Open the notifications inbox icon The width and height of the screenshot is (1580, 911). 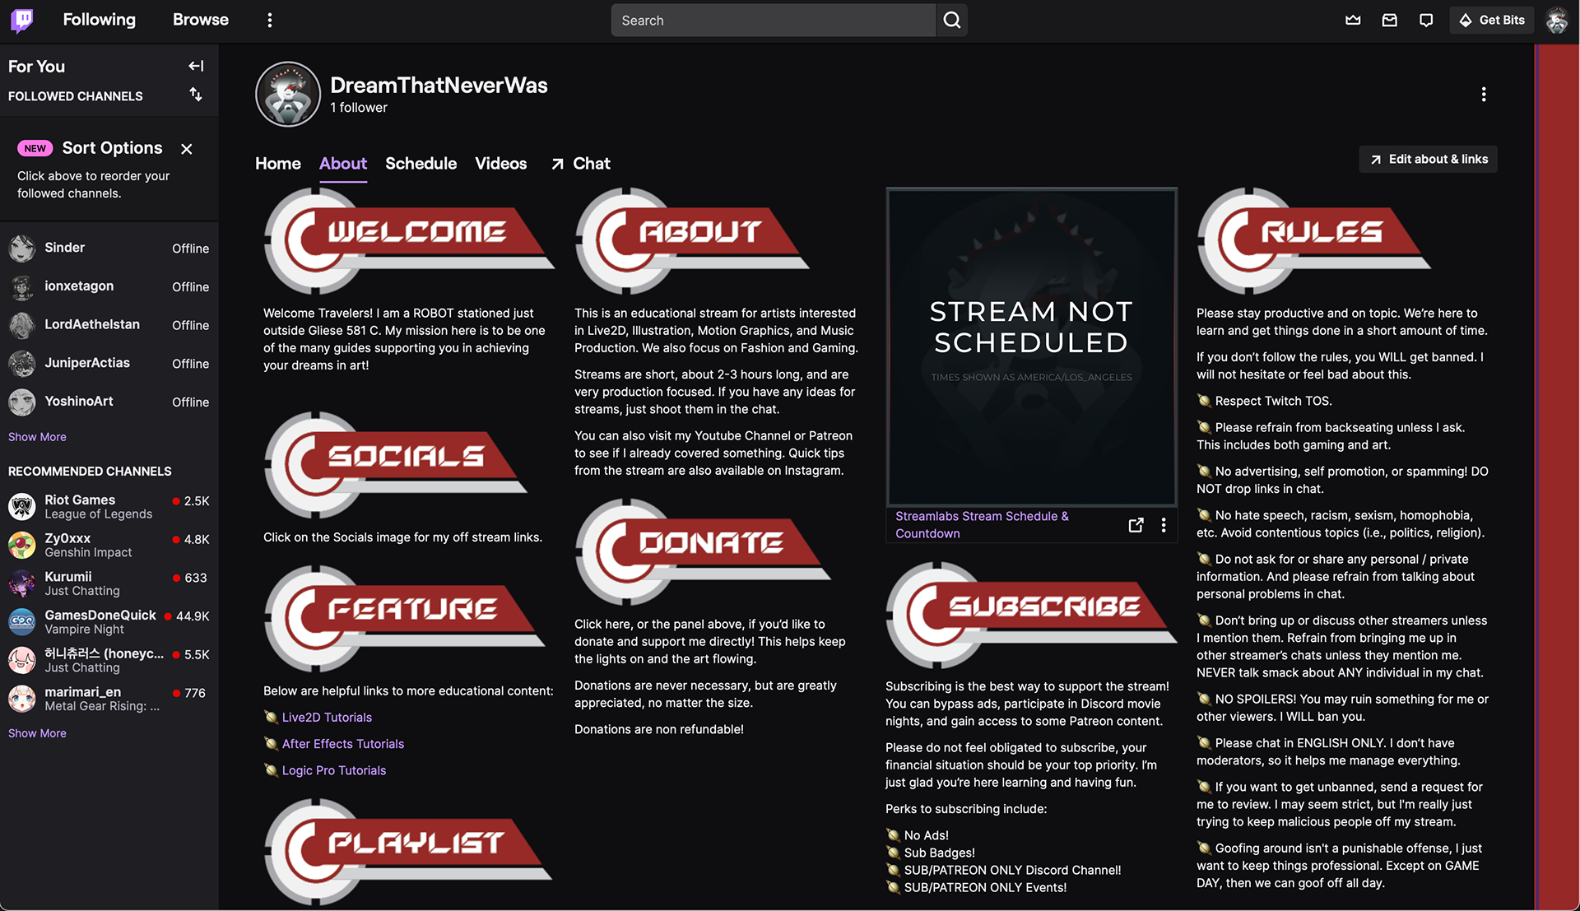tap(1389, 20)
